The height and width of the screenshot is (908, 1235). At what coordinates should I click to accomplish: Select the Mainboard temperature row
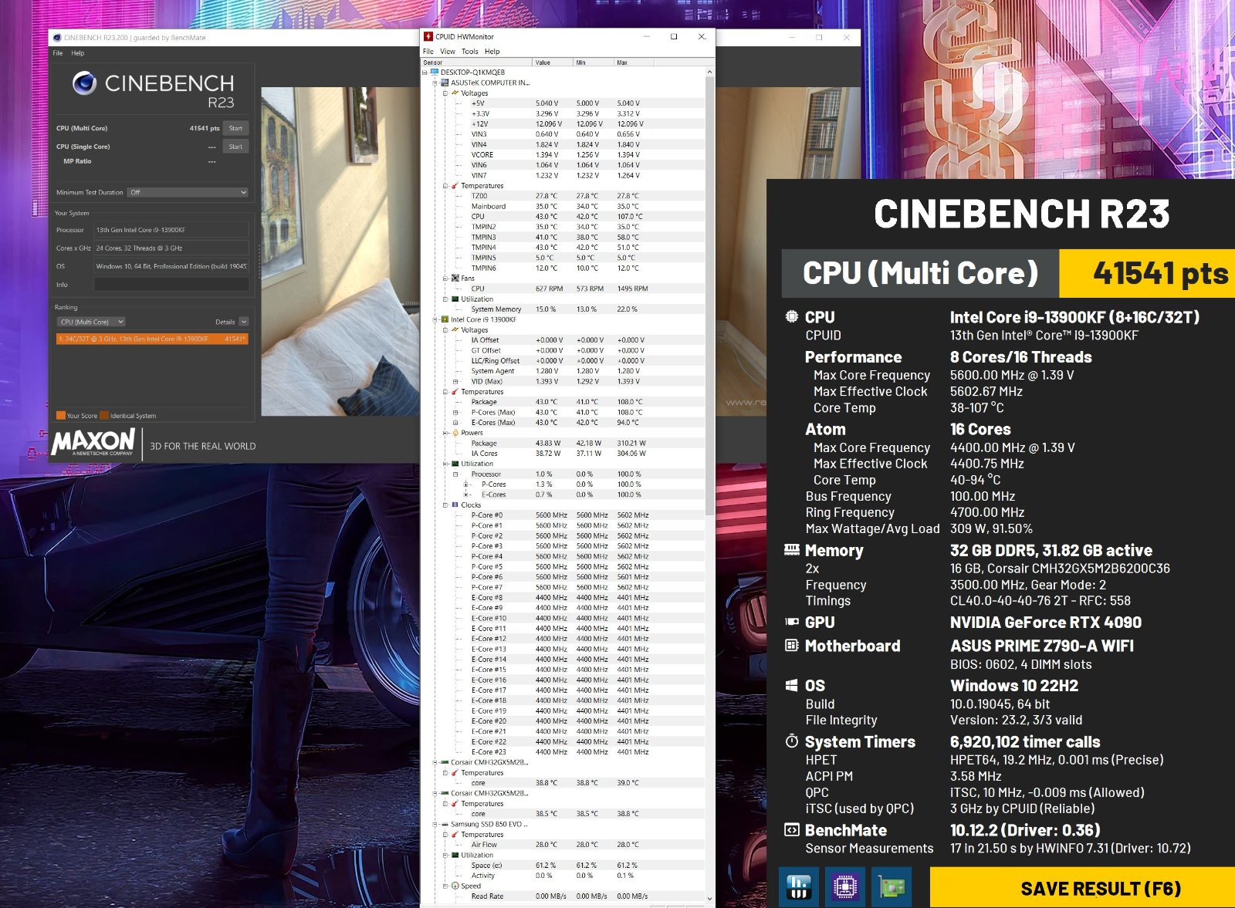pos(563,206)
